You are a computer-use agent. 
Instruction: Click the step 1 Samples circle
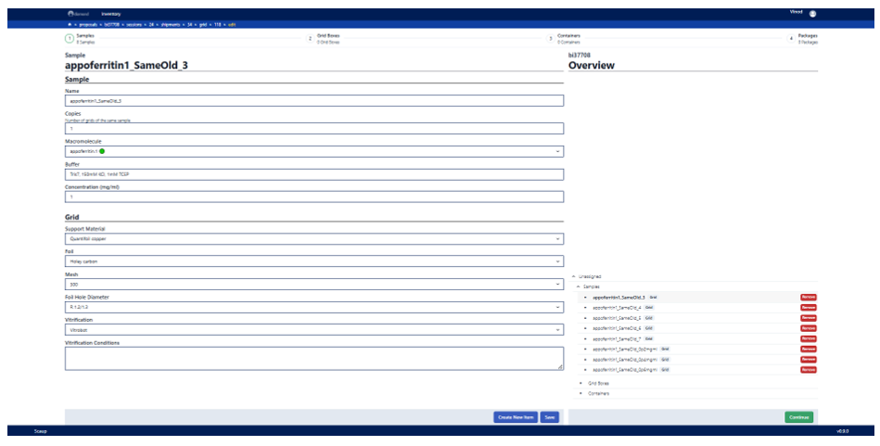click(69, 39)
